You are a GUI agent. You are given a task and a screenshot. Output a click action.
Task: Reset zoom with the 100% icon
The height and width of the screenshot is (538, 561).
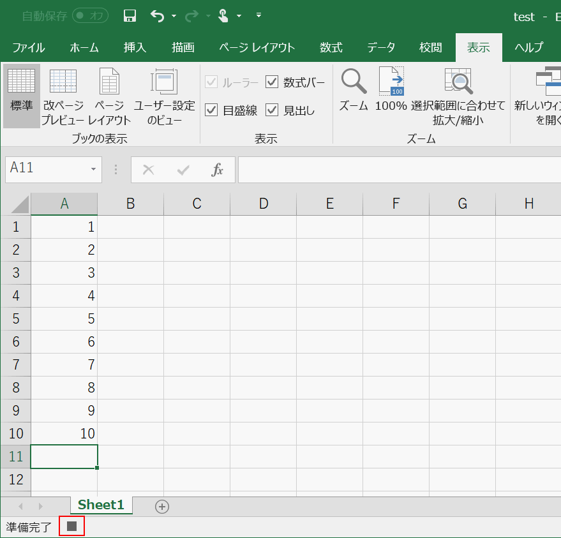tap(391, 90)
